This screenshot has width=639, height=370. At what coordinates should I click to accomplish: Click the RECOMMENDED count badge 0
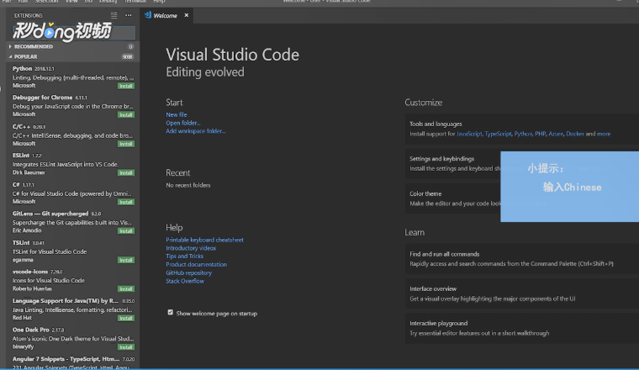coord(130,47)
